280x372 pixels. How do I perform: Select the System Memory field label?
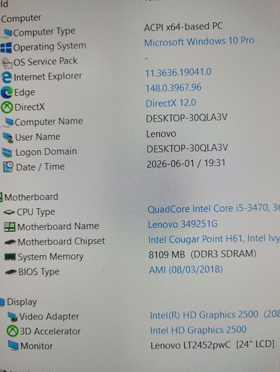click(x=51, y=257)
